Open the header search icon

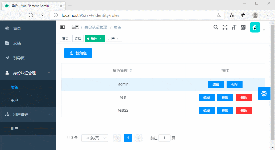[216, 27]
